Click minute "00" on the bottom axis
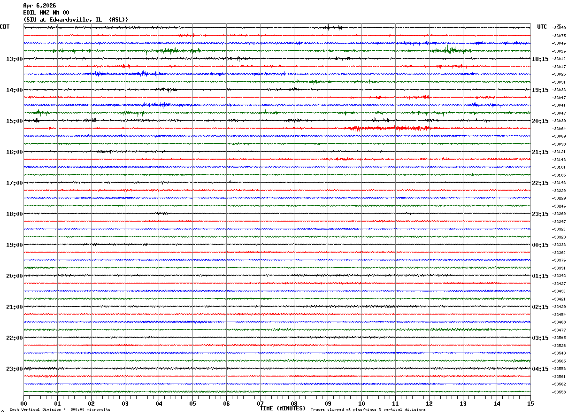The width and height of the screenshot is (568, 416). tap(23, 403)
